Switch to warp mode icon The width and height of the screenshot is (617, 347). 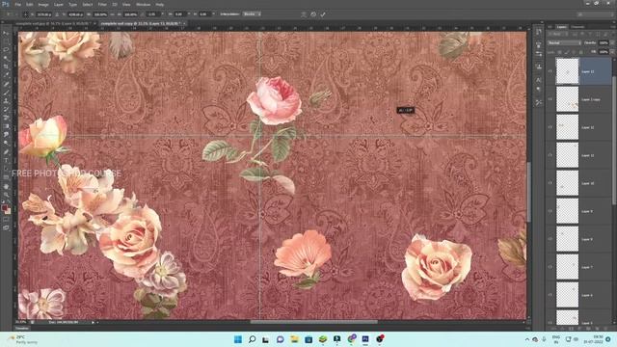pyautogui.click(x=304, y=14)
